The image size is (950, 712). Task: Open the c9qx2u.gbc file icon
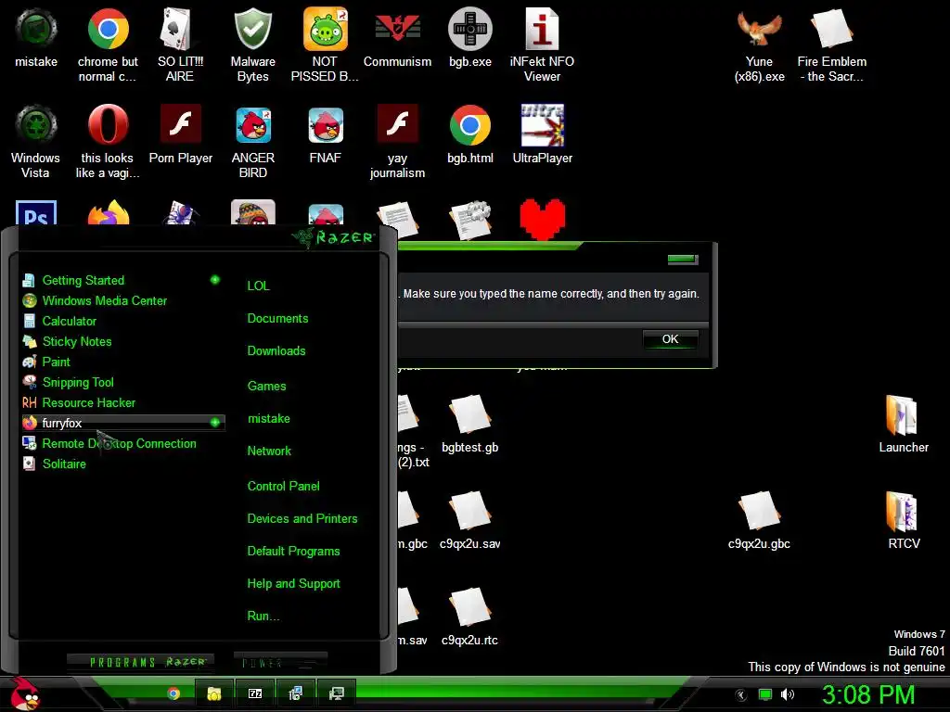click(759, 512)
